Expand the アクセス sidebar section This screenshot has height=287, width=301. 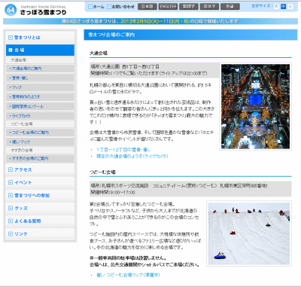point(40,169)
